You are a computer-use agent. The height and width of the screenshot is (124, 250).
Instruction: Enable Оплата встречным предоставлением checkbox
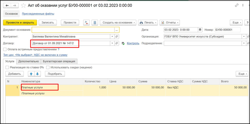[x=5, y=49]
